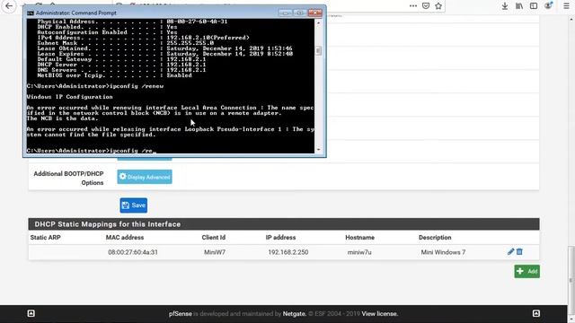
Task: Maximize the Command Prompt window
Action: 299,13
